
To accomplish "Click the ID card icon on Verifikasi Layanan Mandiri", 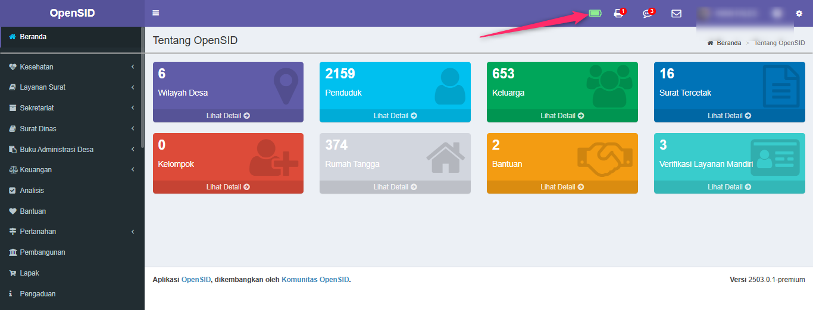I will (775, 157).
